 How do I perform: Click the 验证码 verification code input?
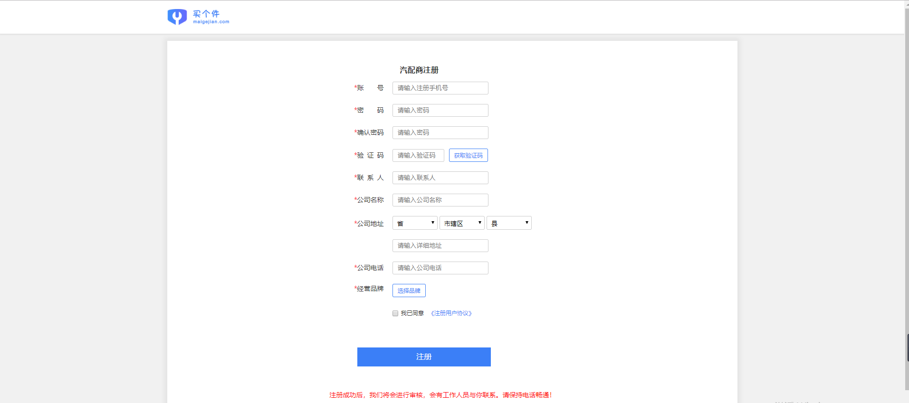coord(418,156)
